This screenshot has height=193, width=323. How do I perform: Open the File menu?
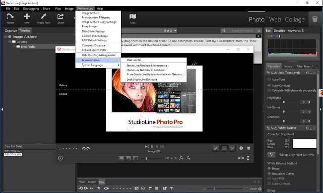(8, 9)
